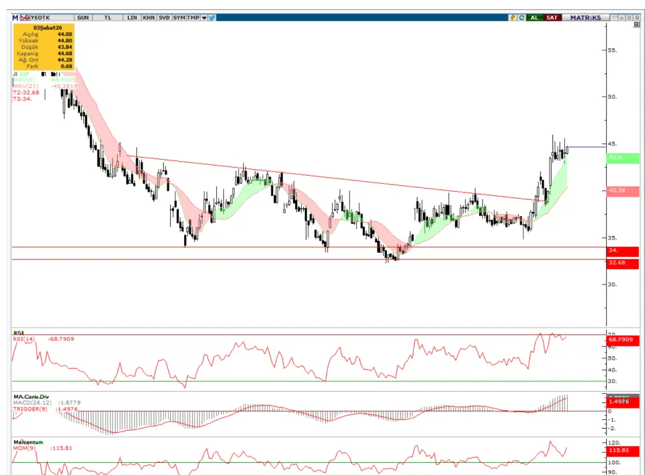Image resolution: width=645 pixels, height=475 pixels.
Task: Click the MATRiKS brand label
Action: point(585,17)
